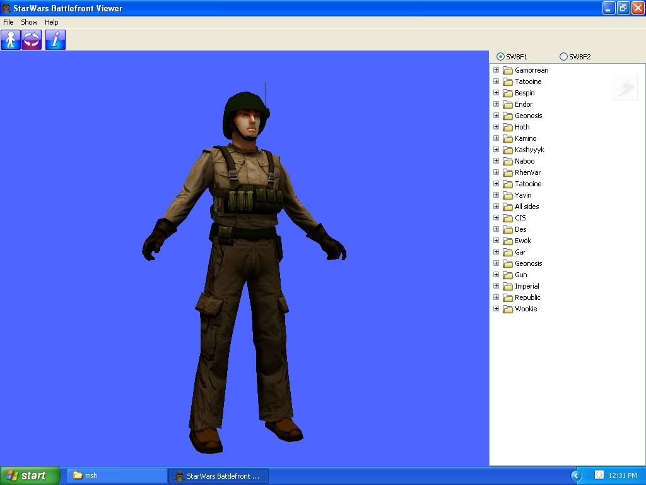Click the folder icon beside Gamorrean
The image size is (646, 485).
click(508, 70)
